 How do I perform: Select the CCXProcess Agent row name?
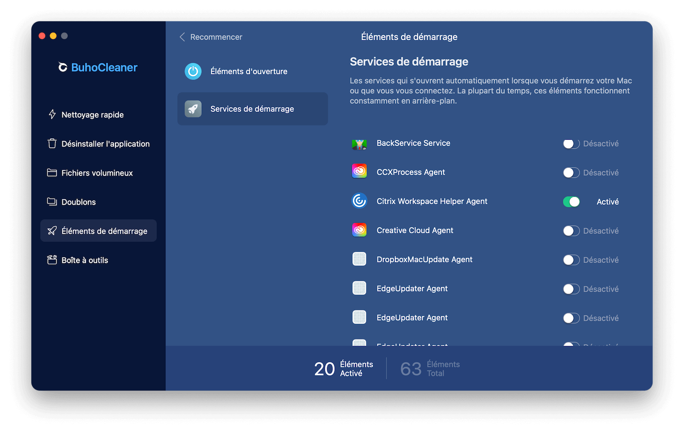pos(411,172)
